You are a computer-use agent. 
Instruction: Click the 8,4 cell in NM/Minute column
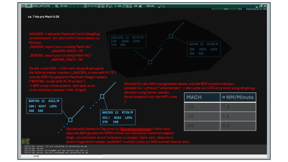click(x=238, y=126)
